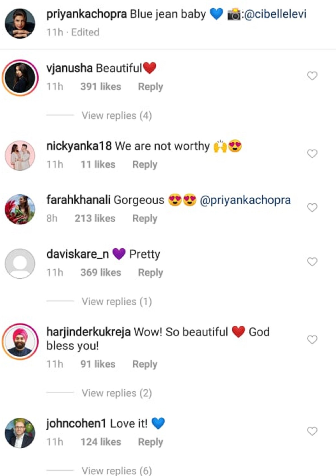Expand the 1 reply under daviskare_n
336x476 pixels.
point(116,301)
